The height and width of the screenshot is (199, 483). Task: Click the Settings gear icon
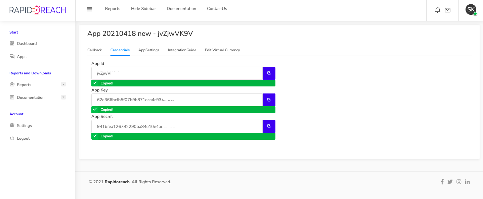click(12, 125)
